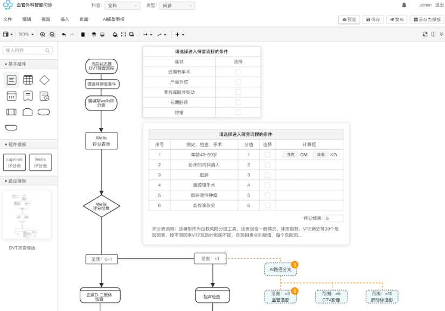Expand the 路径模板 section

(x=29, y=181)
